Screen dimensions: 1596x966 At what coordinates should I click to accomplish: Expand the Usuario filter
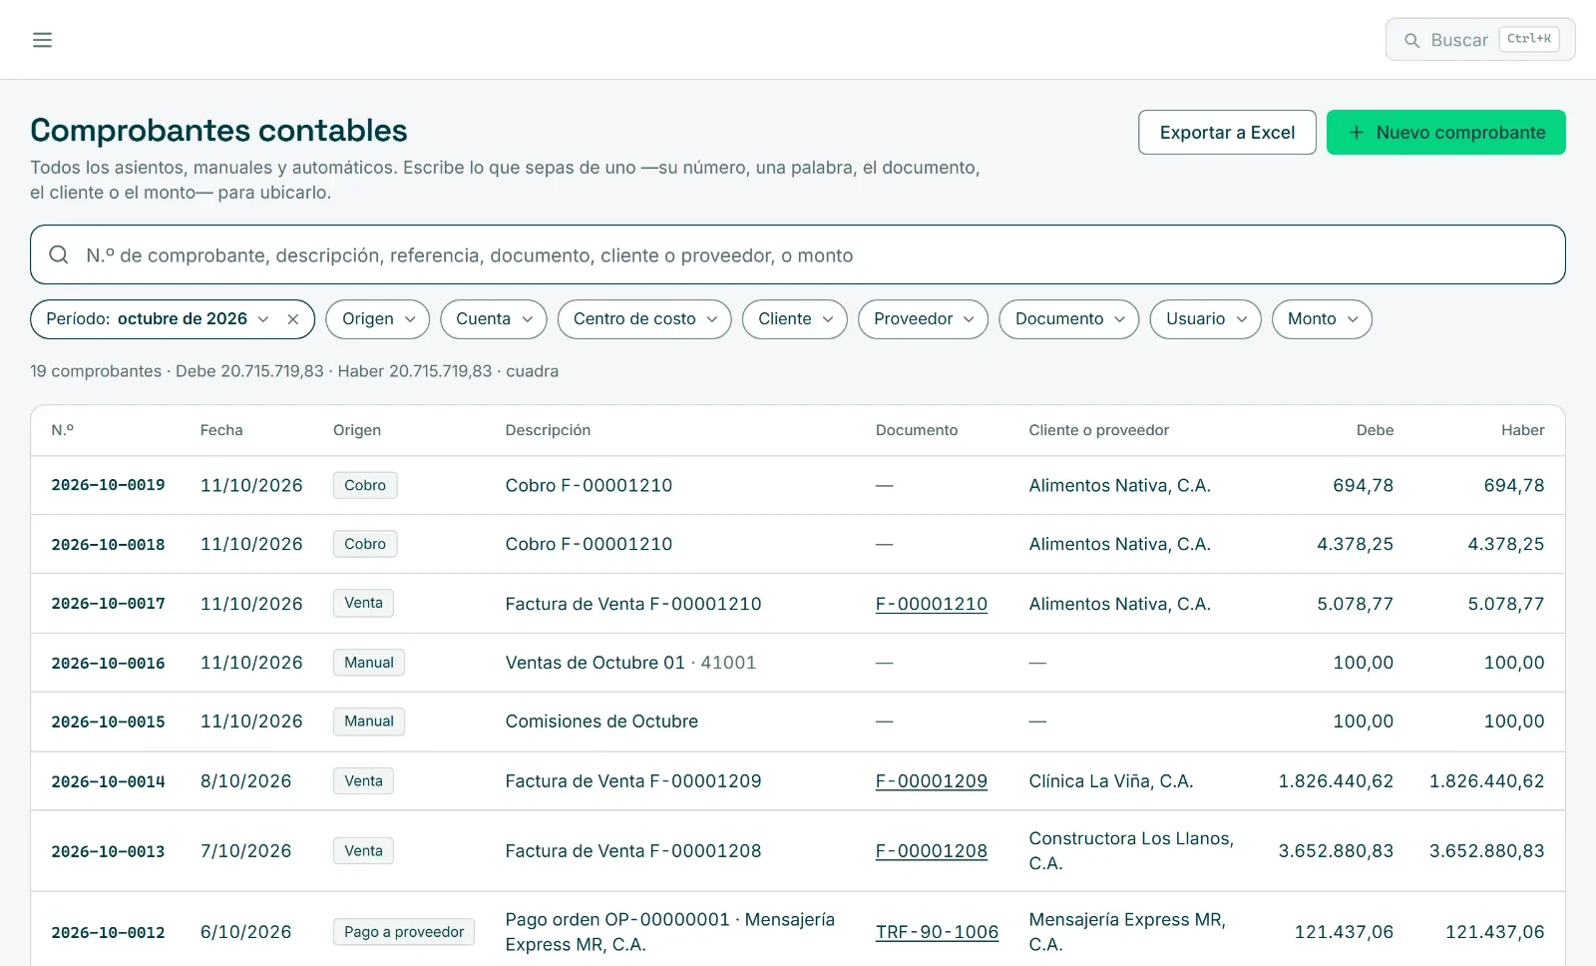pyautogui.click(x=1205, y=319)
